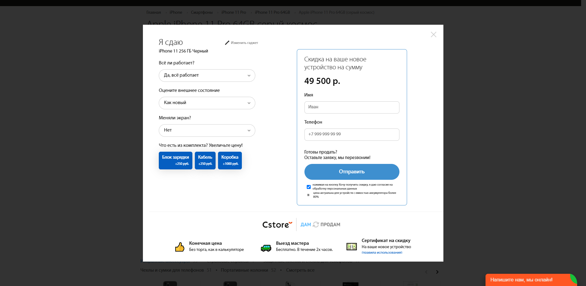Click the Конечная цена heading text
The image size is (586, 286).
205,243
